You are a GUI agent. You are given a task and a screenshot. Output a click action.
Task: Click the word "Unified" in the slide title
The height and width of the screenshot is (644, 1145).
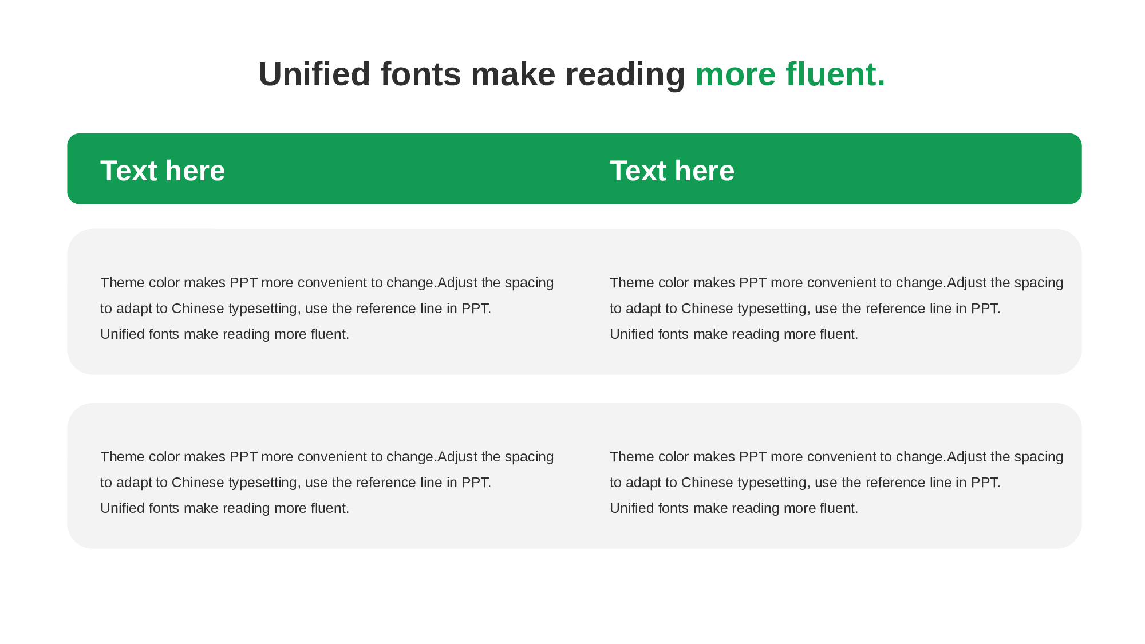tap(314, 74)
